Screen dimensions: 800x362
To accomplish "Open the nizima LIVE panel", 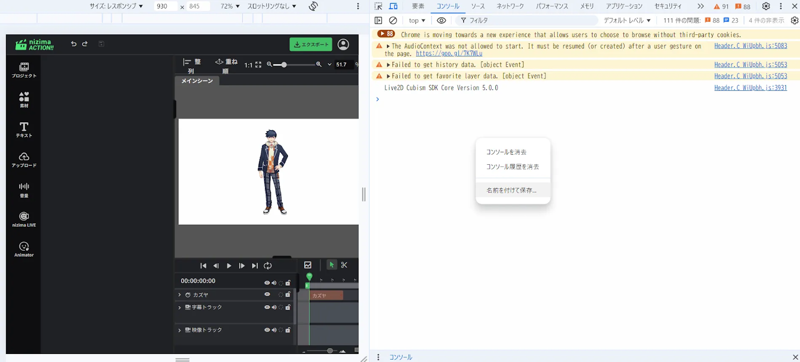I will coord(24,219).
